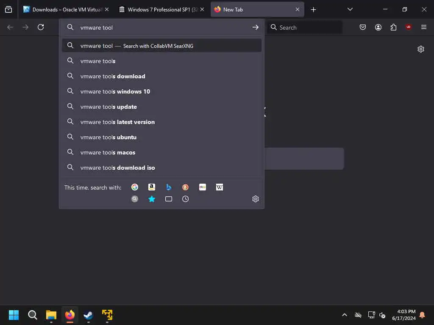Open uBlock Origin extension icon
The height and width of the screenshot is (325, 434).
(x=408, y=27)
